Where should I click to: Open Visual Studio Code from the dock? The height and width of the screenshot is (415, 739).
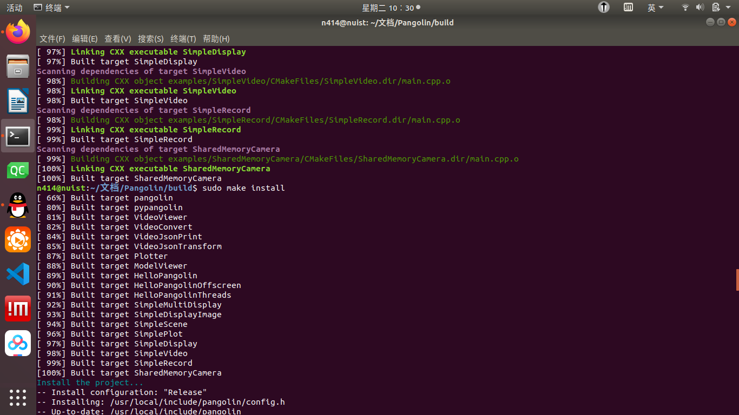tap(18, 274)
